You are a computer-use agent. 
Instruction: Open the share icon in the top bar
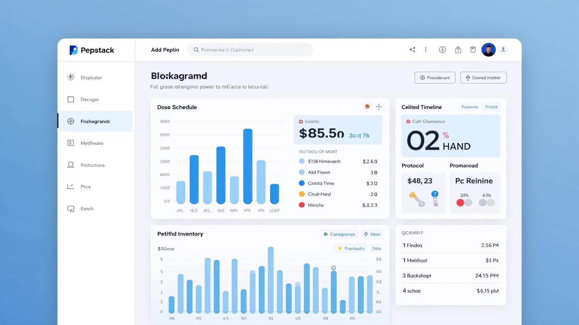click(412, 49)
